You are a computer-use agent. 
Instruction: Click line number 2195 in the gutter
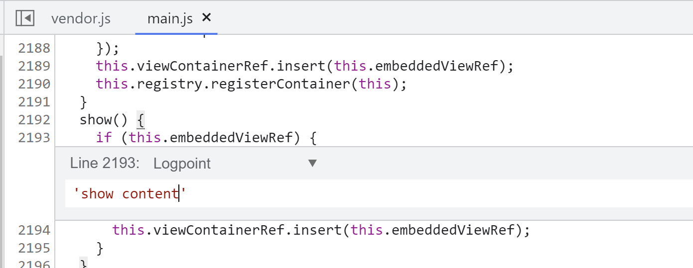(34, 248)
